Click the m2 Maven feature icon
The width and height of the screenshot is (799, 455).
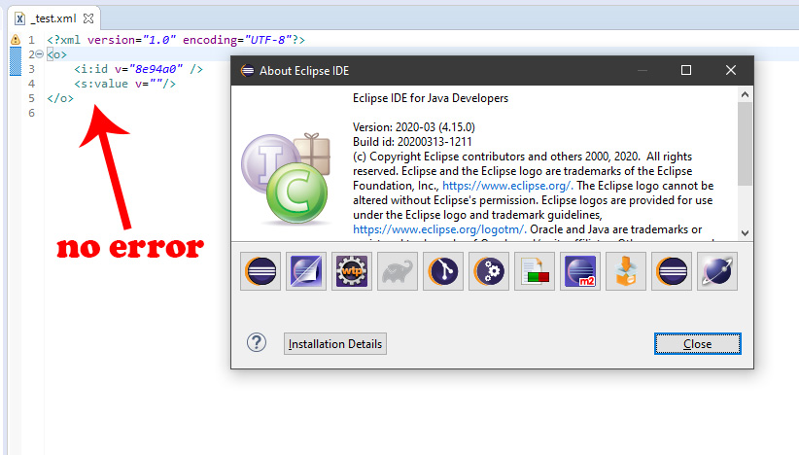[580, 271]
